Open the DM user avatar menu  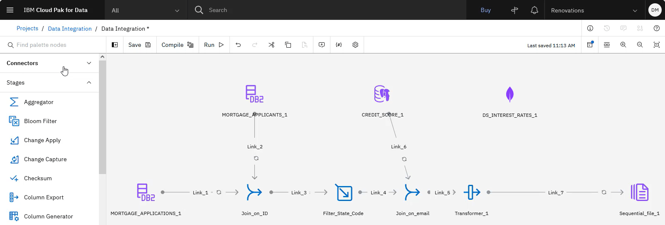[655, 10]
